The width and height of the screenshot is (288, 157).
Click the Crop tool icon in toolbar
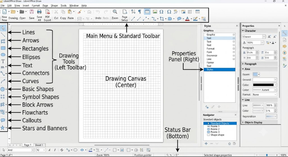coord(162,19)
